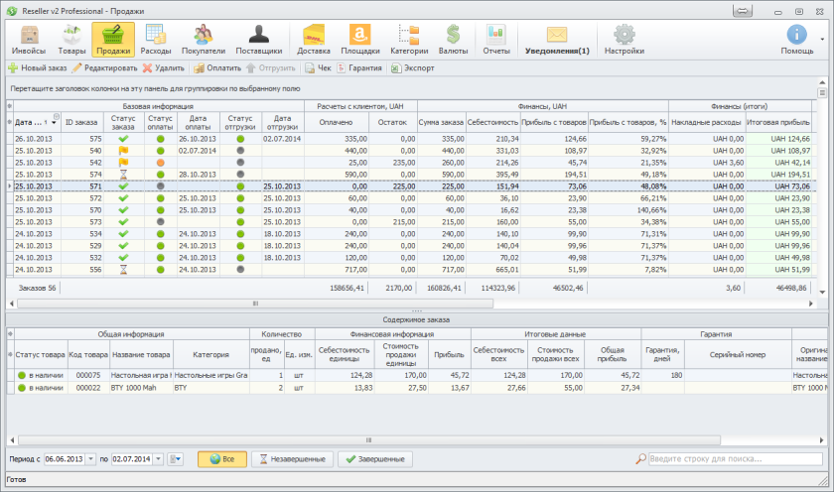Go to Расходы expenses section
This screenshot has width=834, height=492.
tap(156, 40)
